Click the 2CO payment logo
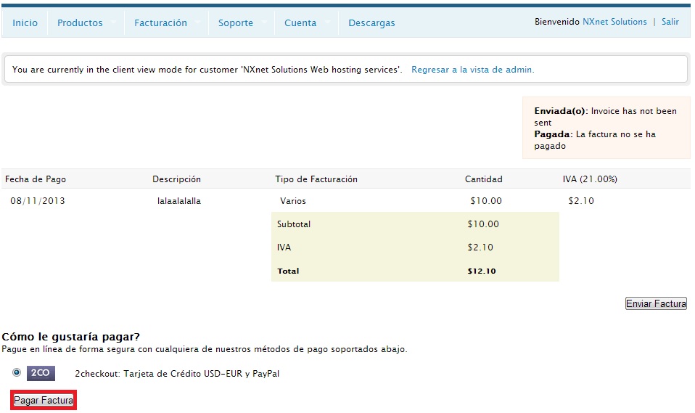Screen dimensions: 695x413 click(41, 373)
